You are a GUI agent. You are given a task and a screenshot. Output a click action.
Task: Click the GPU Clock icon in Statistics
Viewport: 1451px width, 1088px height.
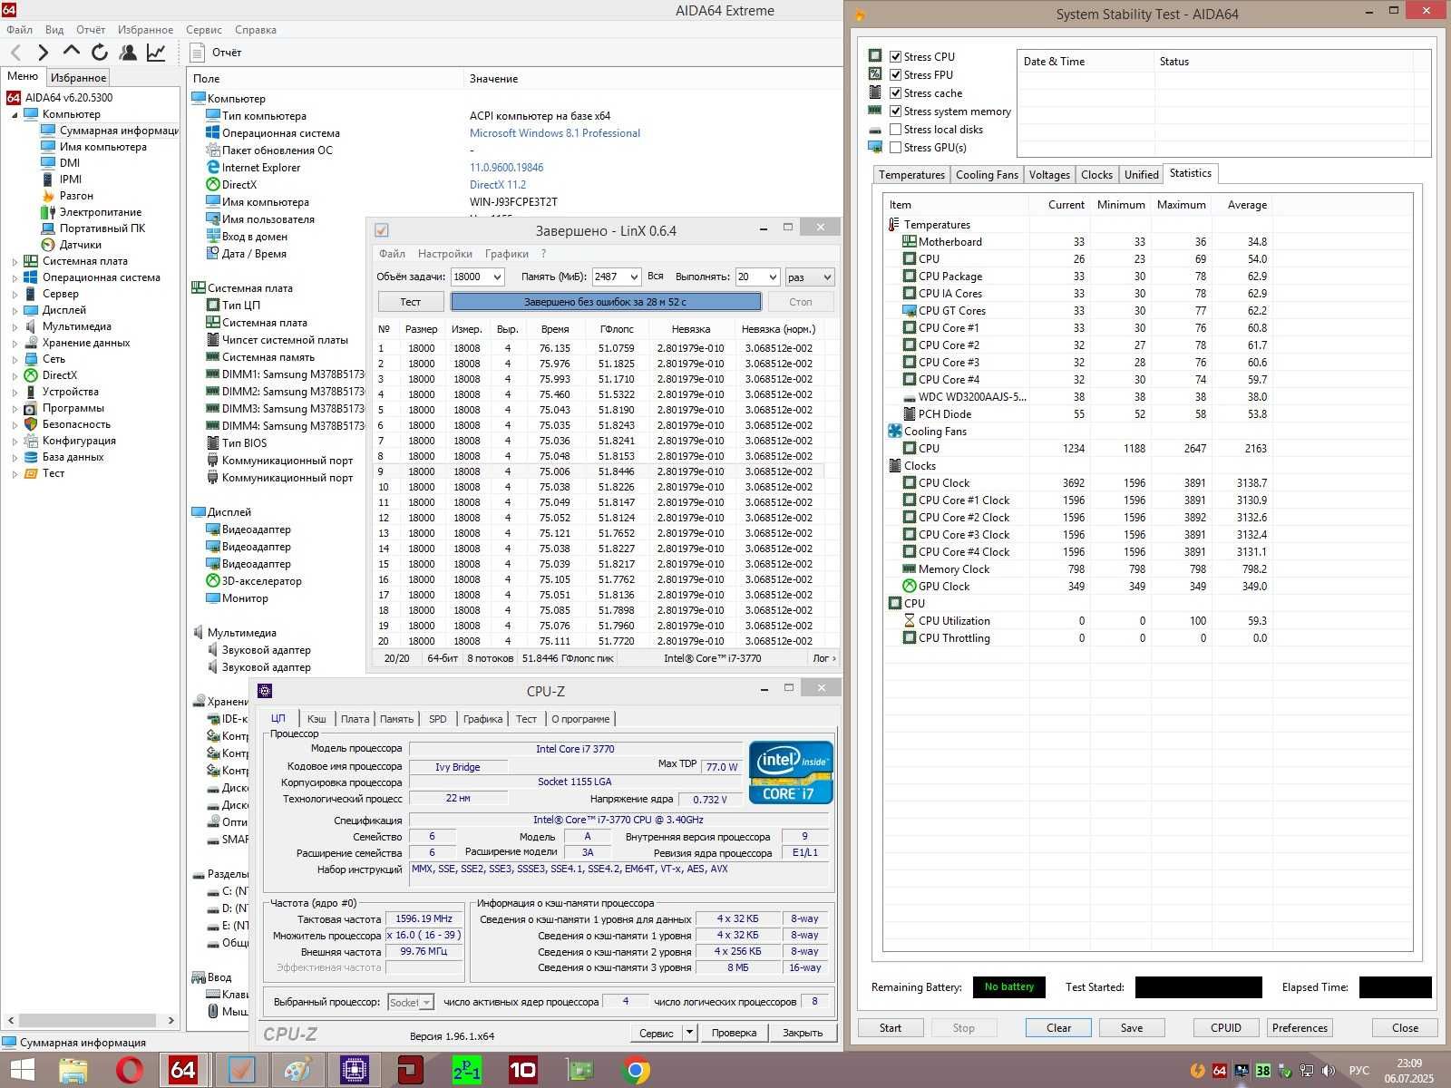click(x=910, y=587)
